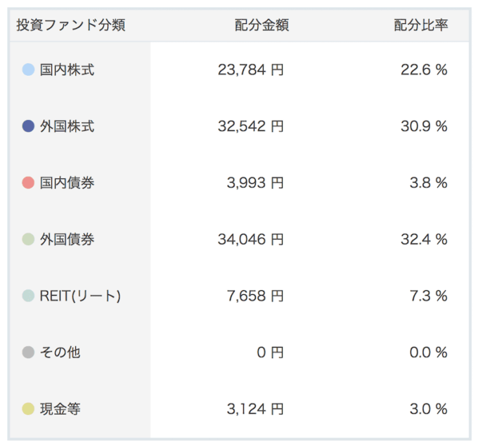Image resolution: width=478 pixels, height=446 pixels.
Task: Click the red 国内債券 color dot
Action: pyautogui.click(x=28, y=183)
